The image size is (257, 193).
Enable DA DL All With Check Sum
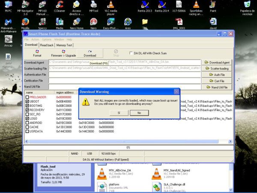(x=131, y=53)
